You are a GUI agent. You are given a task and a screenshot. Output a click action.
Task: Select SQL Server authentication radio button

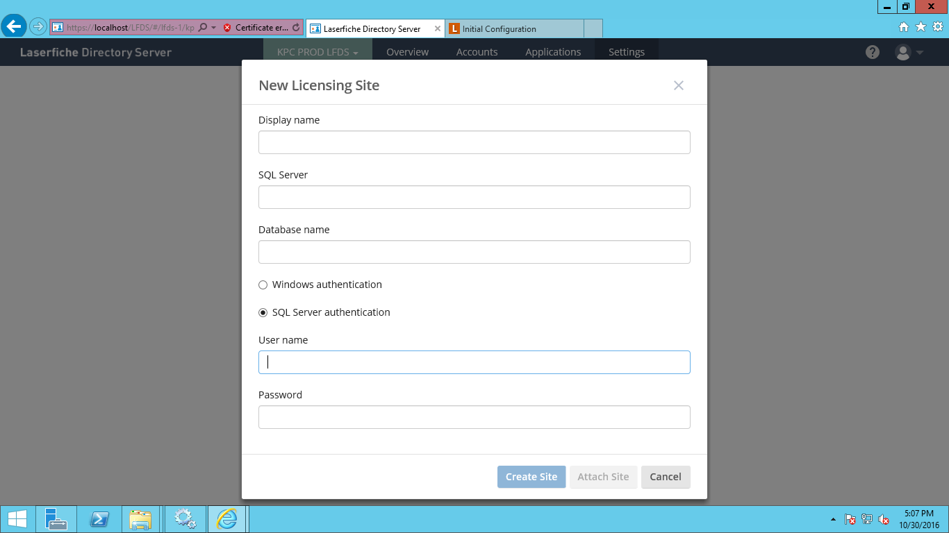(263, 312)
